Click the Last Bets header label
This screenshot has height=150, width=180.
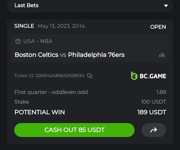coord(26,5)
